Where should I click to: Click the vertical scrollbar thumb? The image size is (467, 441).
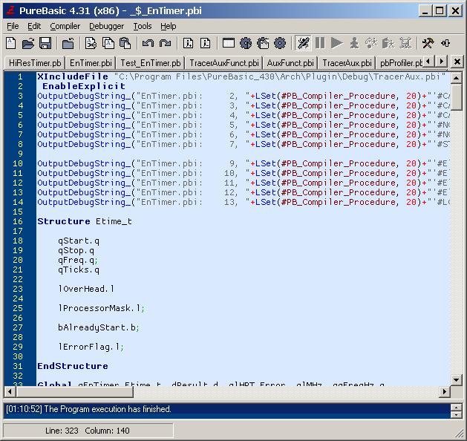click(457, 97)
